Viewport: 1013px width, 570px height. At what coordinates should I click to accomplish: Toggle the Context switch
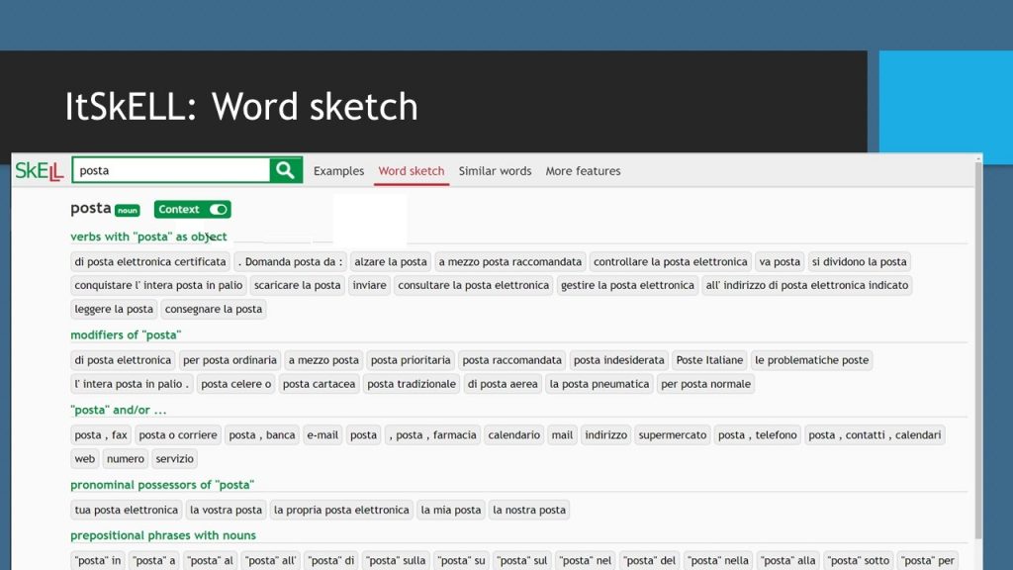tap(219, 209)
